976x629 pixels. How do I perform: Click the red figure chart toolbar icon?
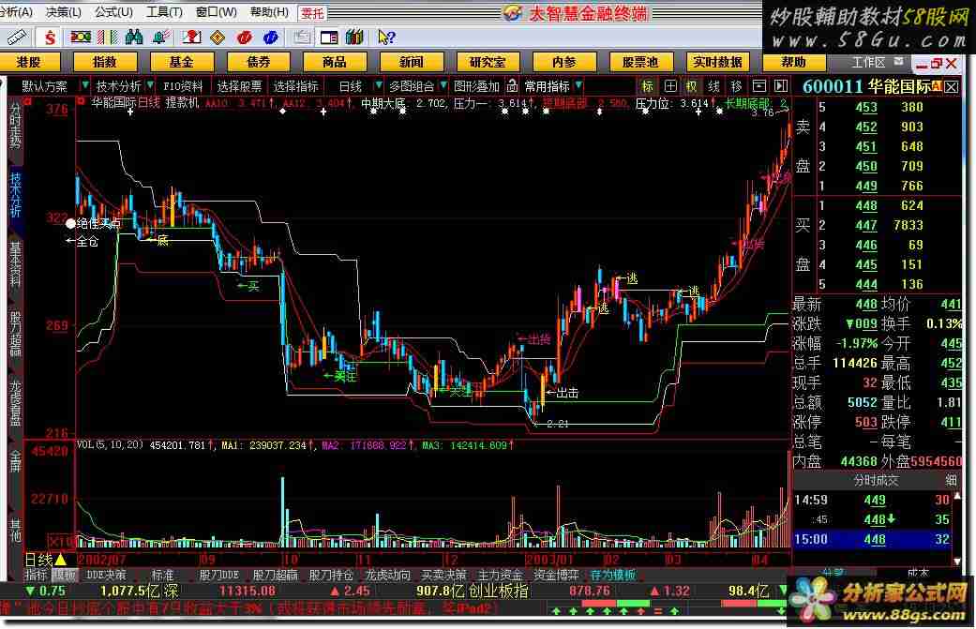click(191, 37)
